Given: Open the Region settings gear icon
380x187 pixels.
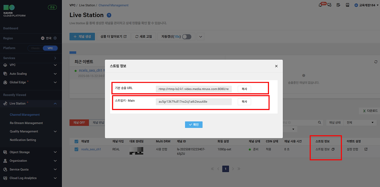Looking at the screenshot, I should pyautogui.click(x=55, y=38).
